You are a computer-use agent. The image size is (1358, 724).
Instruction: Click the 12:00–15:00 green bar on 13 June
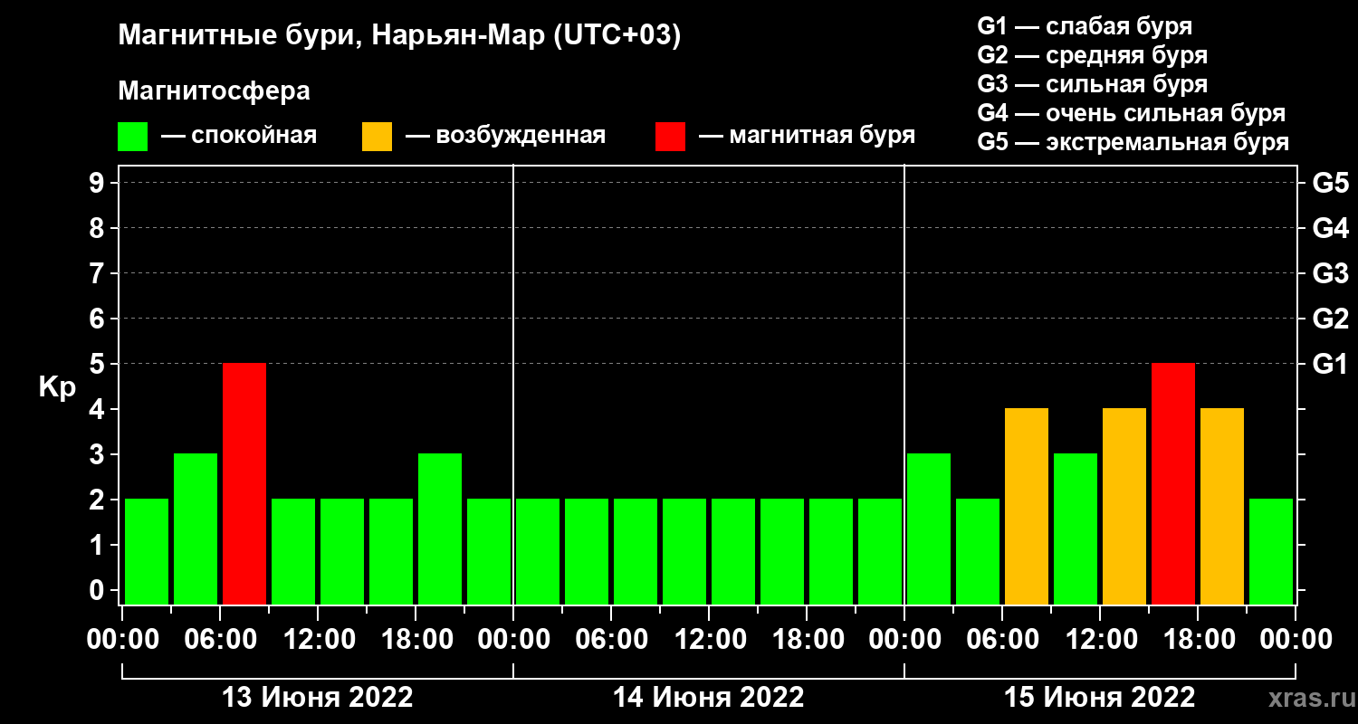[342, 551]
